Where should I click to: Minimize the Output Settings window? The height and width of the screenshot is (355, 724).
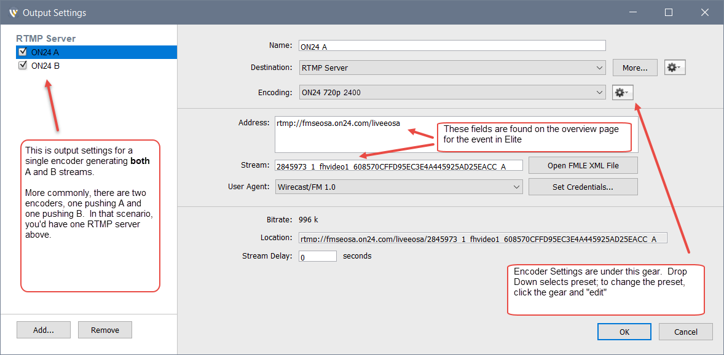click(632, 13)
